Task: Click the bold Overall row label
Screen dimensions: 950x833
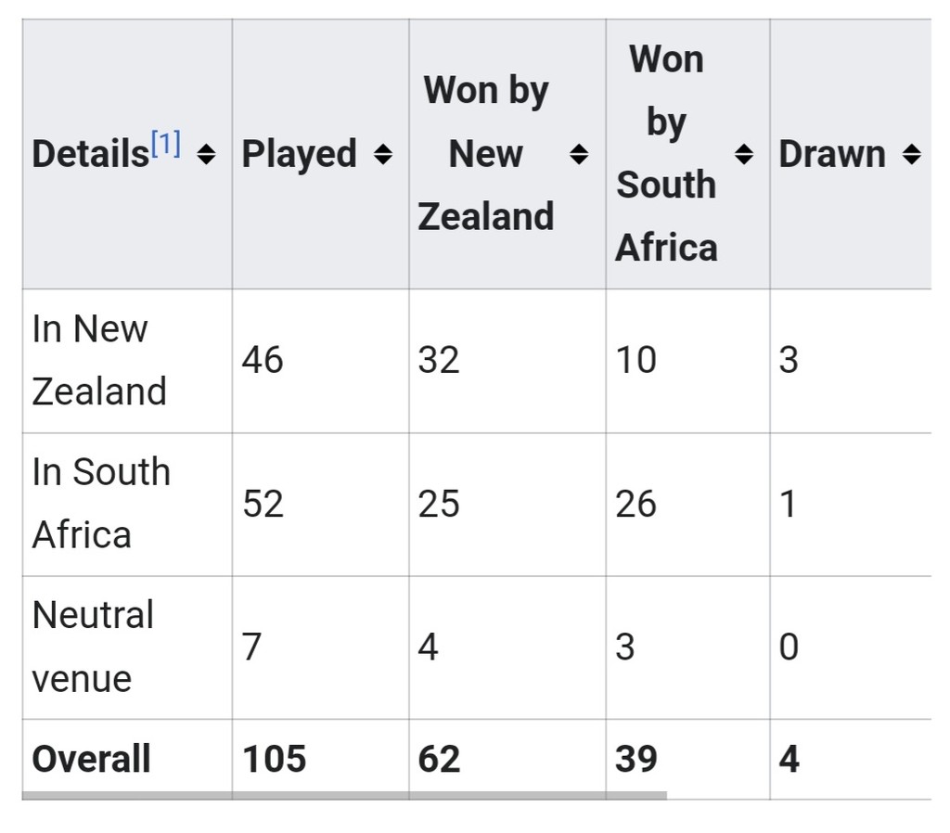Action: pos(91,759)
